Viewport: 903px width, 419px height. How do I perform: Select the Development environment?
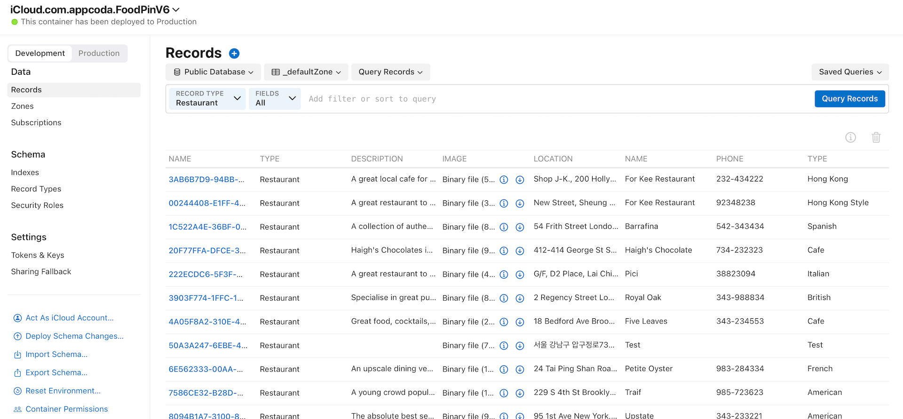[40, 54]
